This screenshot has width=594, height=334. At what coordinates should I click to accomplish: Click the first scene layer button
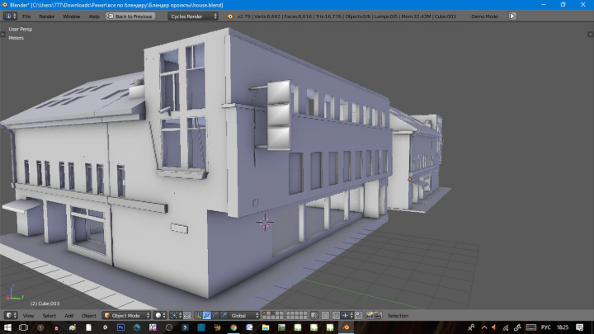[265, 313]
